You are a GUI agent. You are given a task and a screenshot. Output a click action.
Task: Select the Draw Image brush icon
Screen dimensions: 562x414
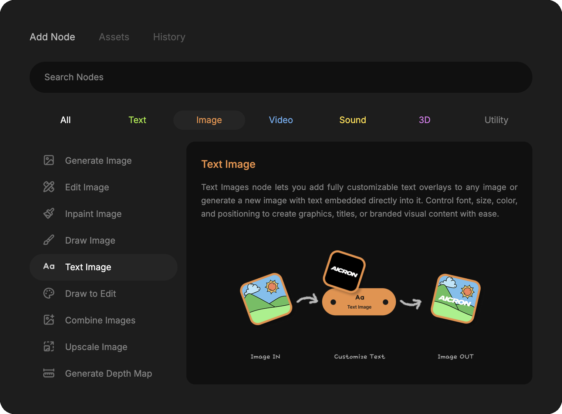pos(49,240)
